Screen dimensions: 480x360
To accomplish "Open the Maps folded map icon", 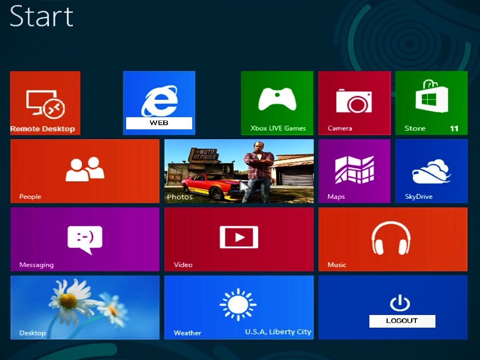I will point(354,170).
